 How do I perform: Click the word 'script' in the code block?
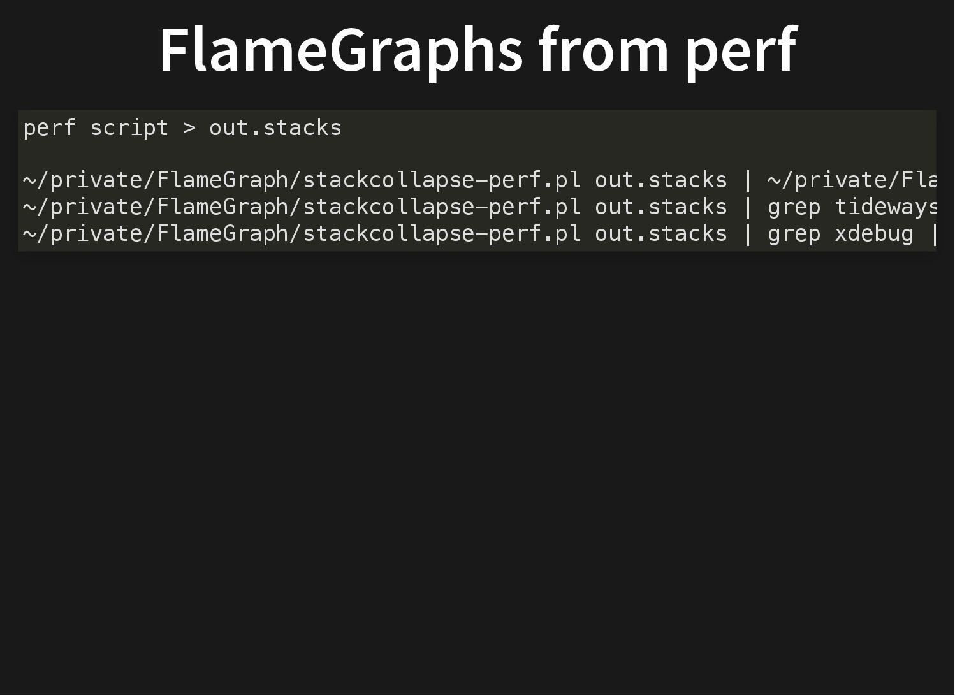(129, 128)
